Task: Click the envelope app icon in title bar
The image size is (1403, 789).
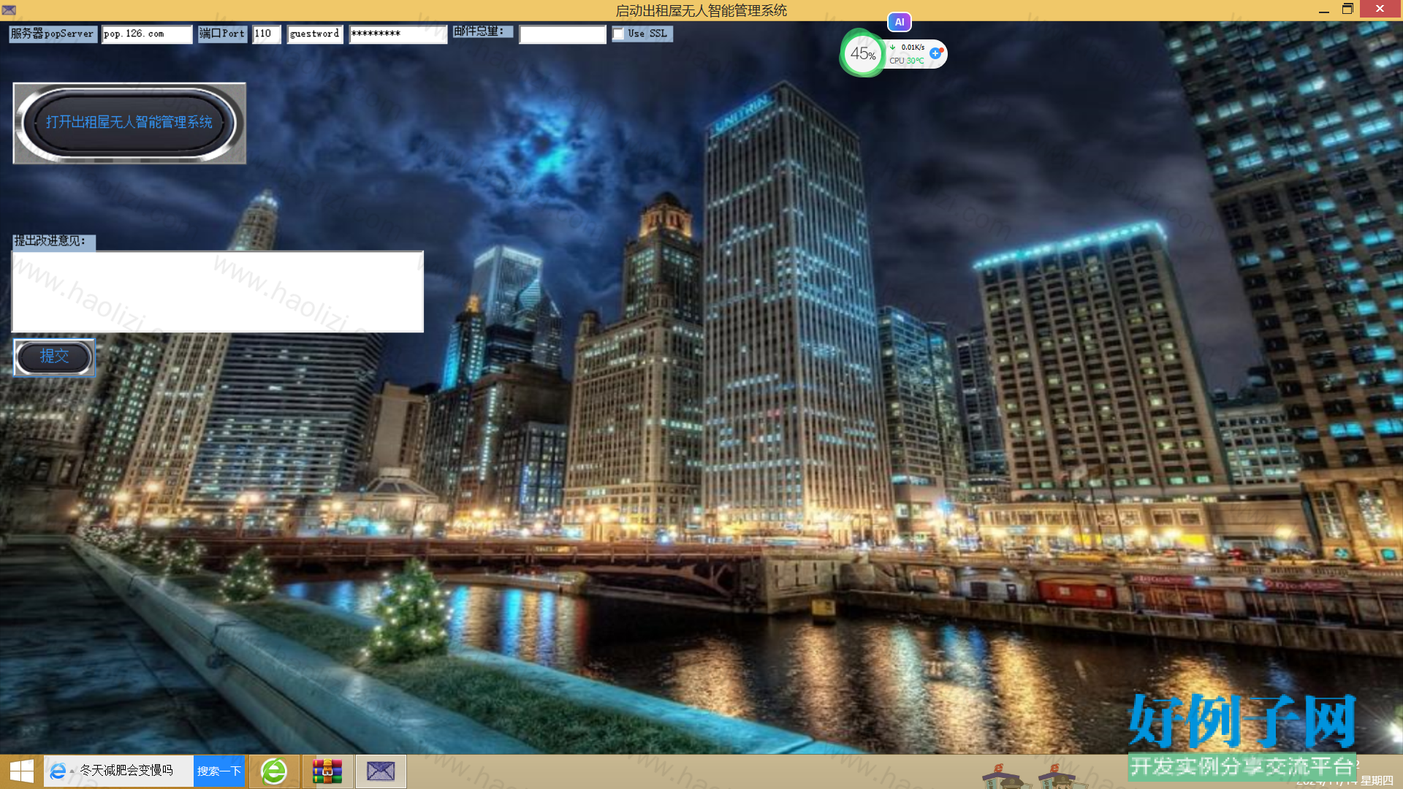Action: 9,9
